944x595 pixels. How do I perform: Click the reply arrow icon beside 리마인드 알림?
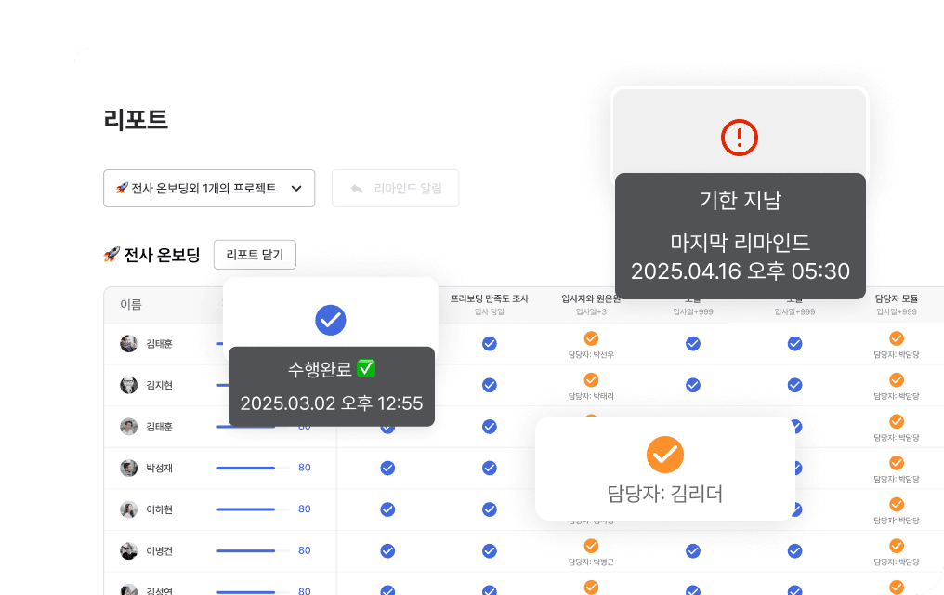pyautogui.click(x=357, y=189)
